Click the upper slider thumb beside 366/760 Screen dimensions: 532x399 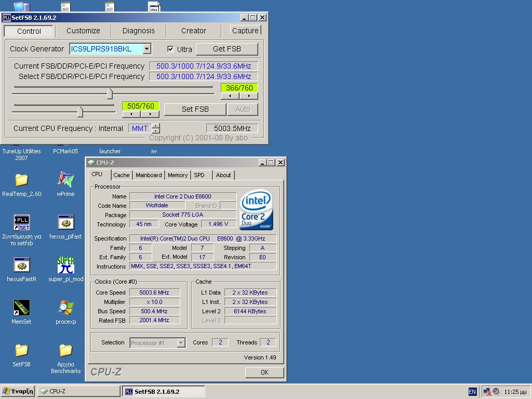coord(110,94)
